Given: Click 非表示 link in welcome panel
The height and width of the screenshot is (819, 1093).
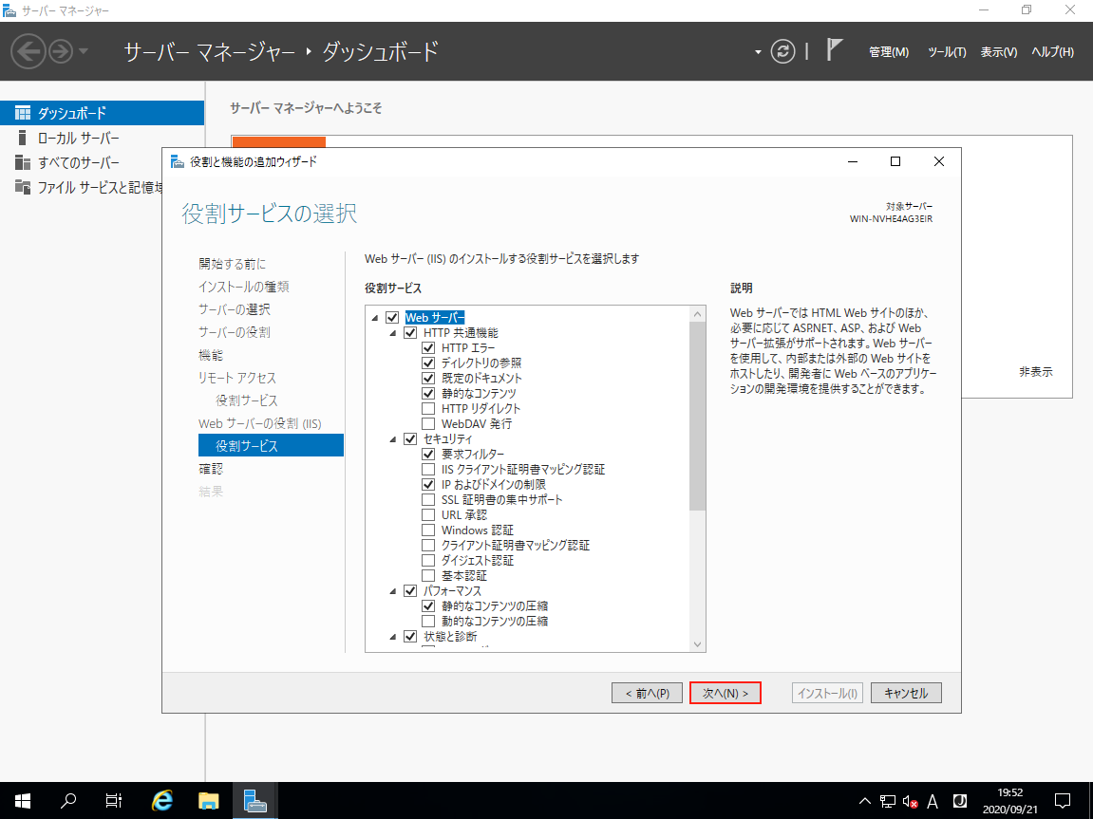Looking at the screenshot, I should (1036, 372).
